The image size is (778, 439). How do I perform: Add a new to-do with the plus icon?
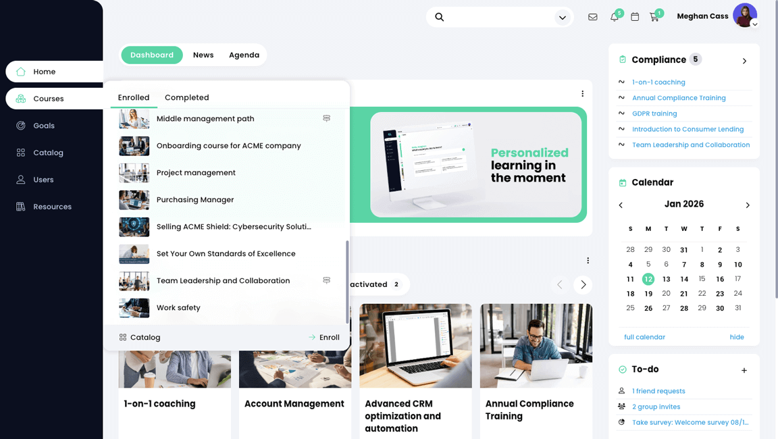744,370
